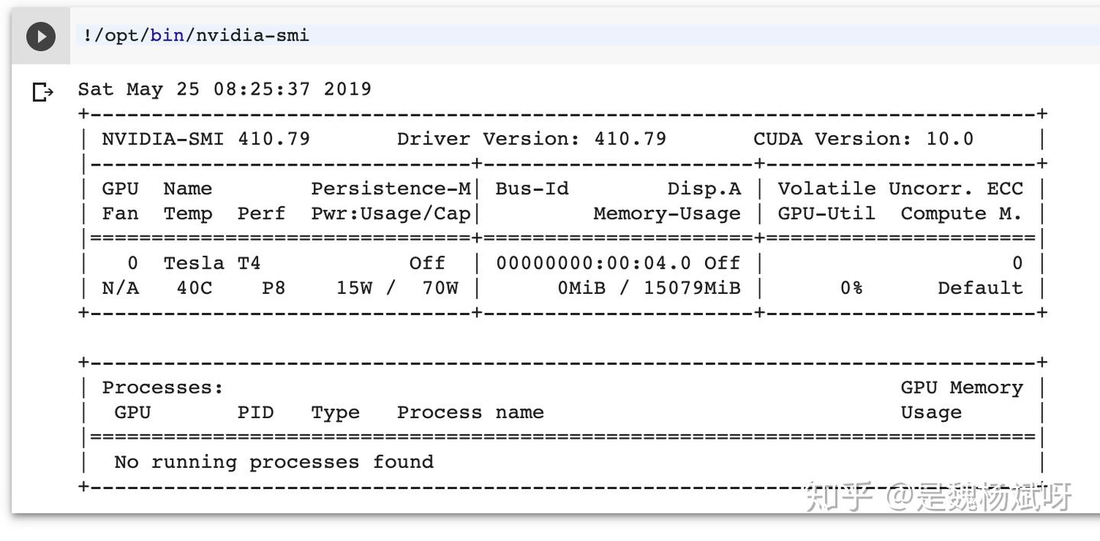
Task: Click the 'Driver Version: 410.79' text
Action: (531, 139)
